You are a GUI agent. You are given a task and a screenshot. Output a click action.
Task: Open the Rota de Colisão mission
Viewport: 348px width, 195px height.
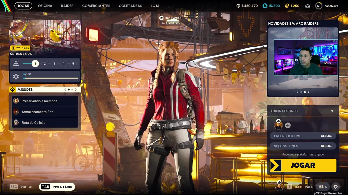pyautogui.click(x=45, y=122)
